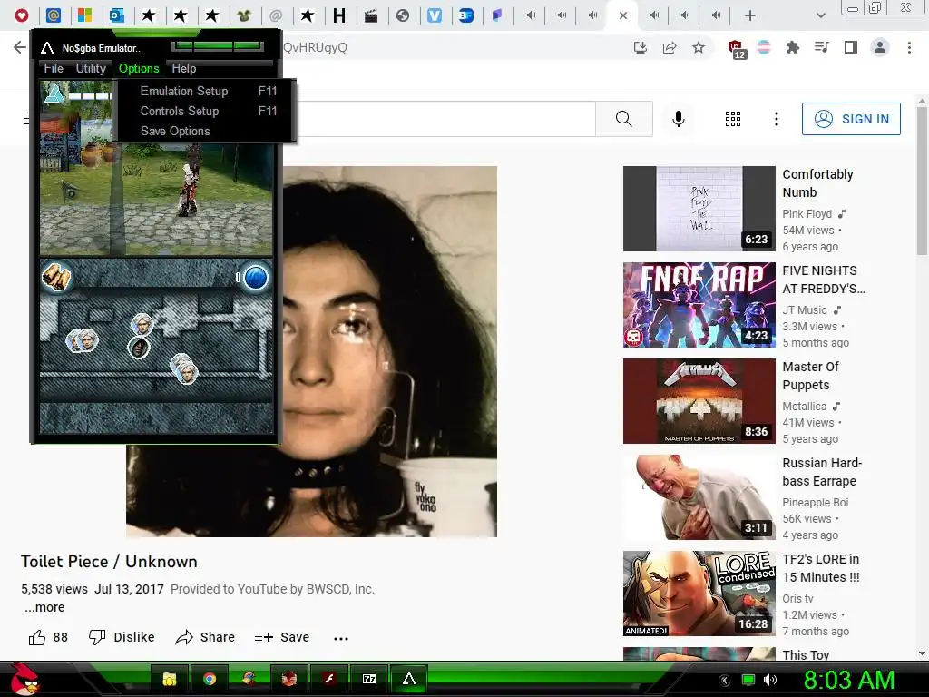Open the Chrome three-dot menu
Screen dimensions: 929x697
coord(909,47)
